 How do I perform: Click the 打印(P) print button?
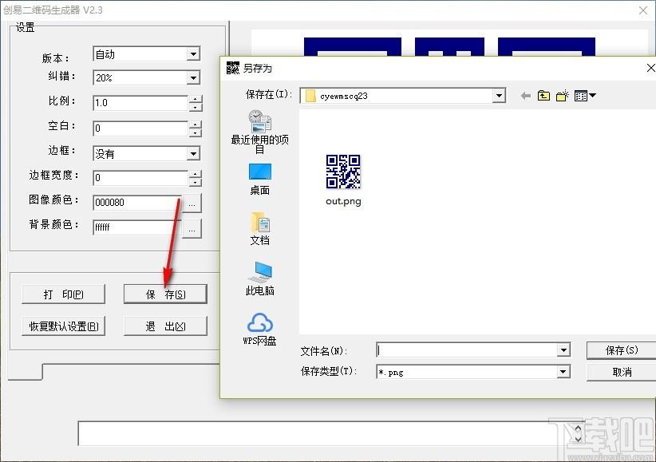pyautogui.click(x=63, y=294)
